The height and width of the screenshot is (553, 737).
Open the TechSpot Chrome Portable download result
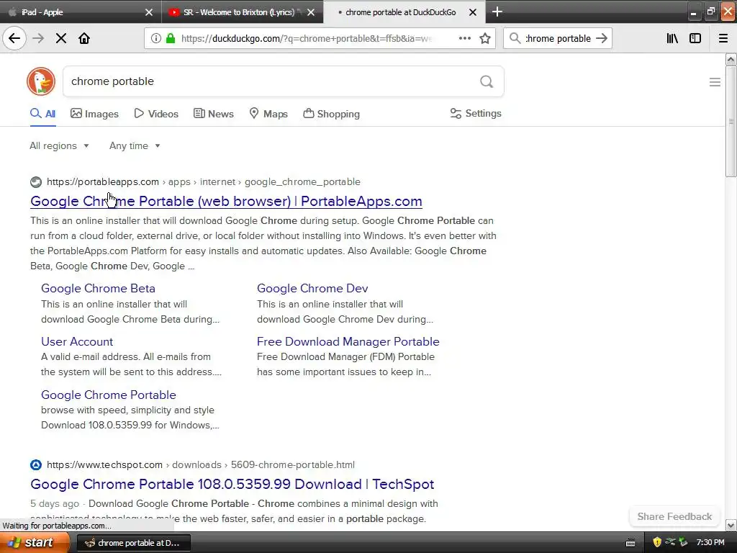pos(232,485)
